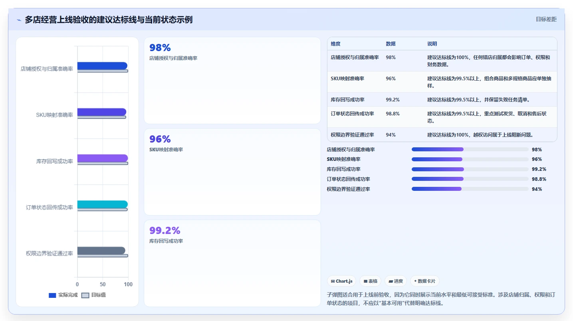Click the 99.2% value in table
The image size is (573, 321).
pos(393,99)
